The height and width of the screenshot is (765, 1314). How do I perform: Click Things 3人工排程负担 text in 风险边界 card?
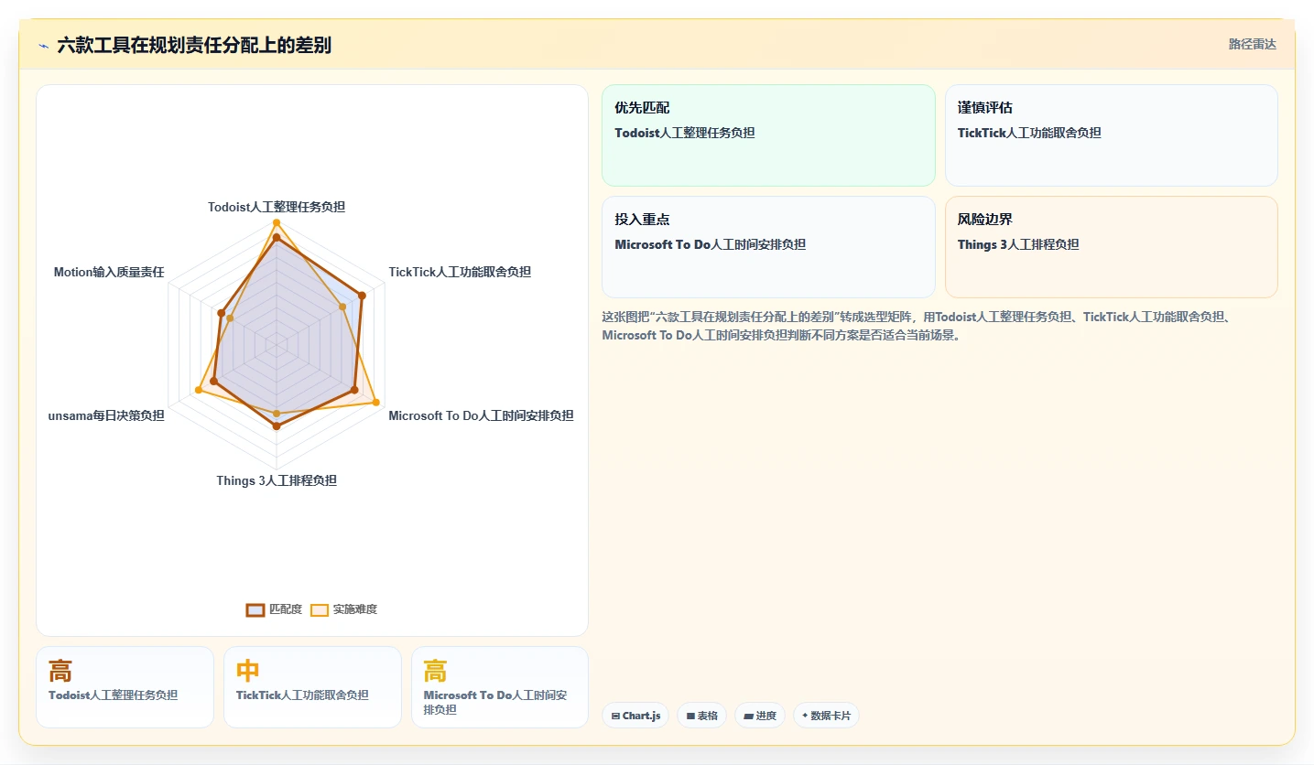pos(1018,244)
